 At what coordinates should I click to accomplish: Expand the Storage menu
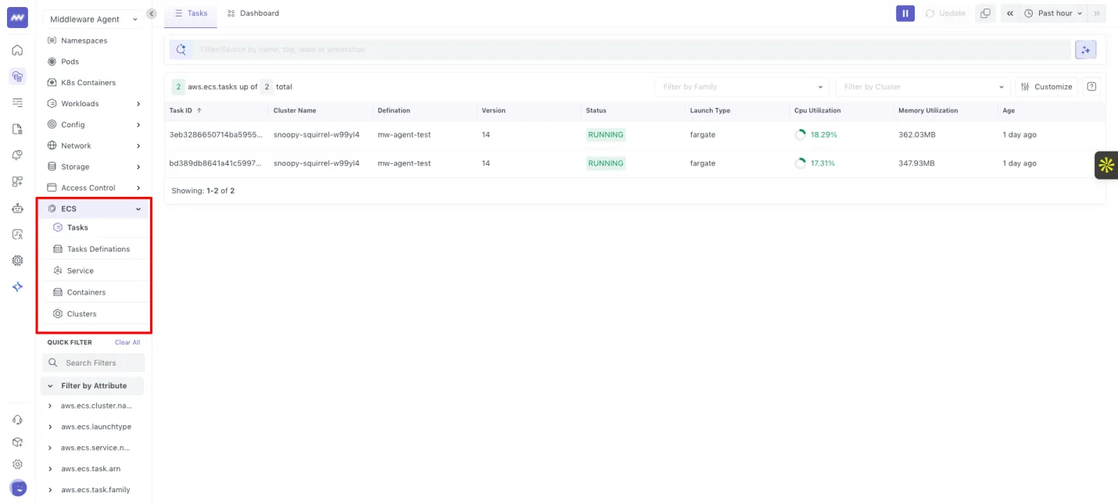(x=94, y=166)
